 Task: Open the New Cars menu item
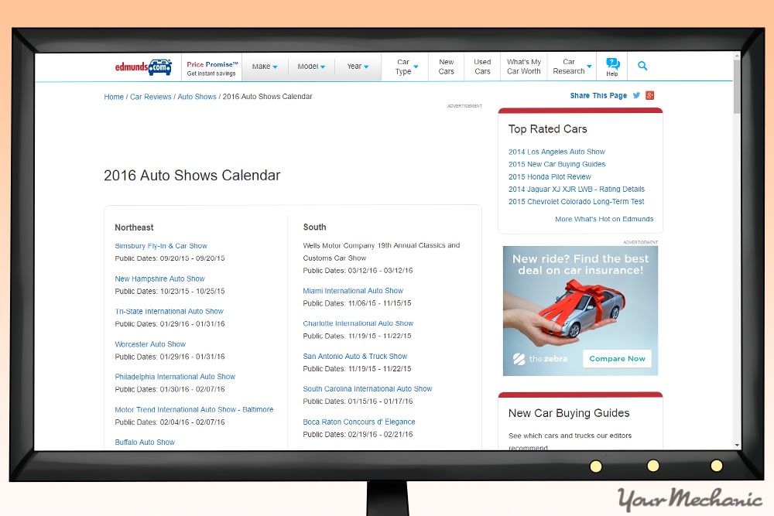[x=447, y=67]
